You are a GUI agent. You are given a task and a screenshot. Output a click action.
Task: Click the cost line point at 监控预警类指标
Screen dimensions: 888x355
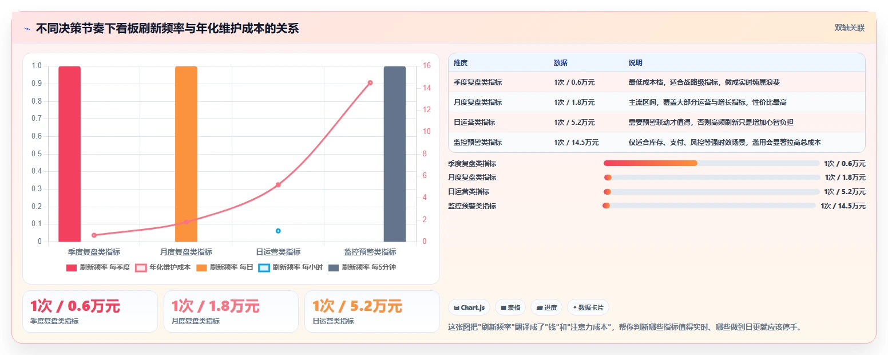tap(370, 82)
